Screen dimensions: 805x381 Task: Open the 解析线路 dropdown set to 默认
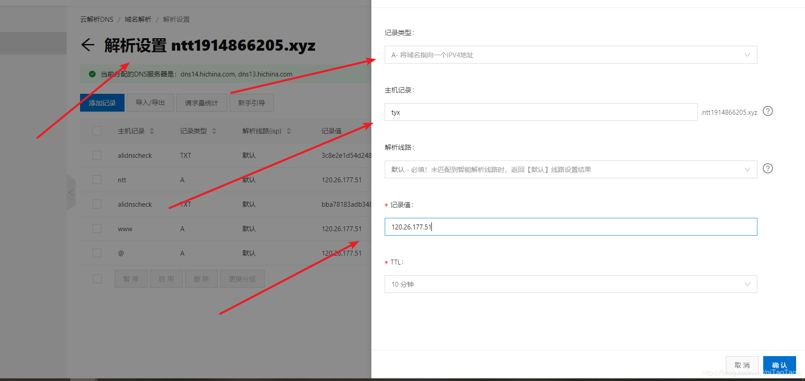point(571,169)
